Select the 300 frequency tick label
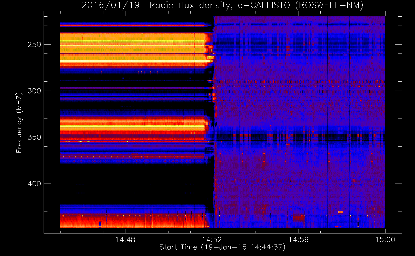The height and width of the screenshot is (256, 415). tap(34, 91)
